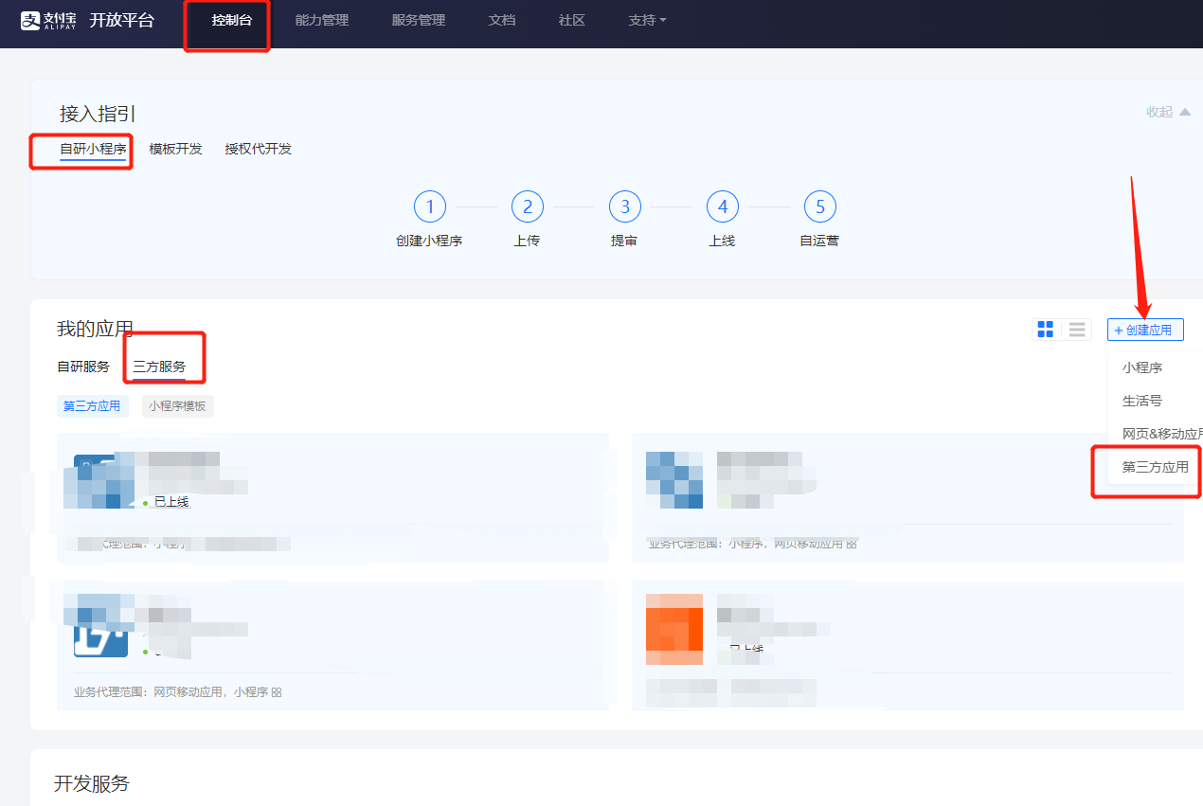Switch to 三方服务 tab
This screenshot has height=806, width=1203.
point(159,367)
